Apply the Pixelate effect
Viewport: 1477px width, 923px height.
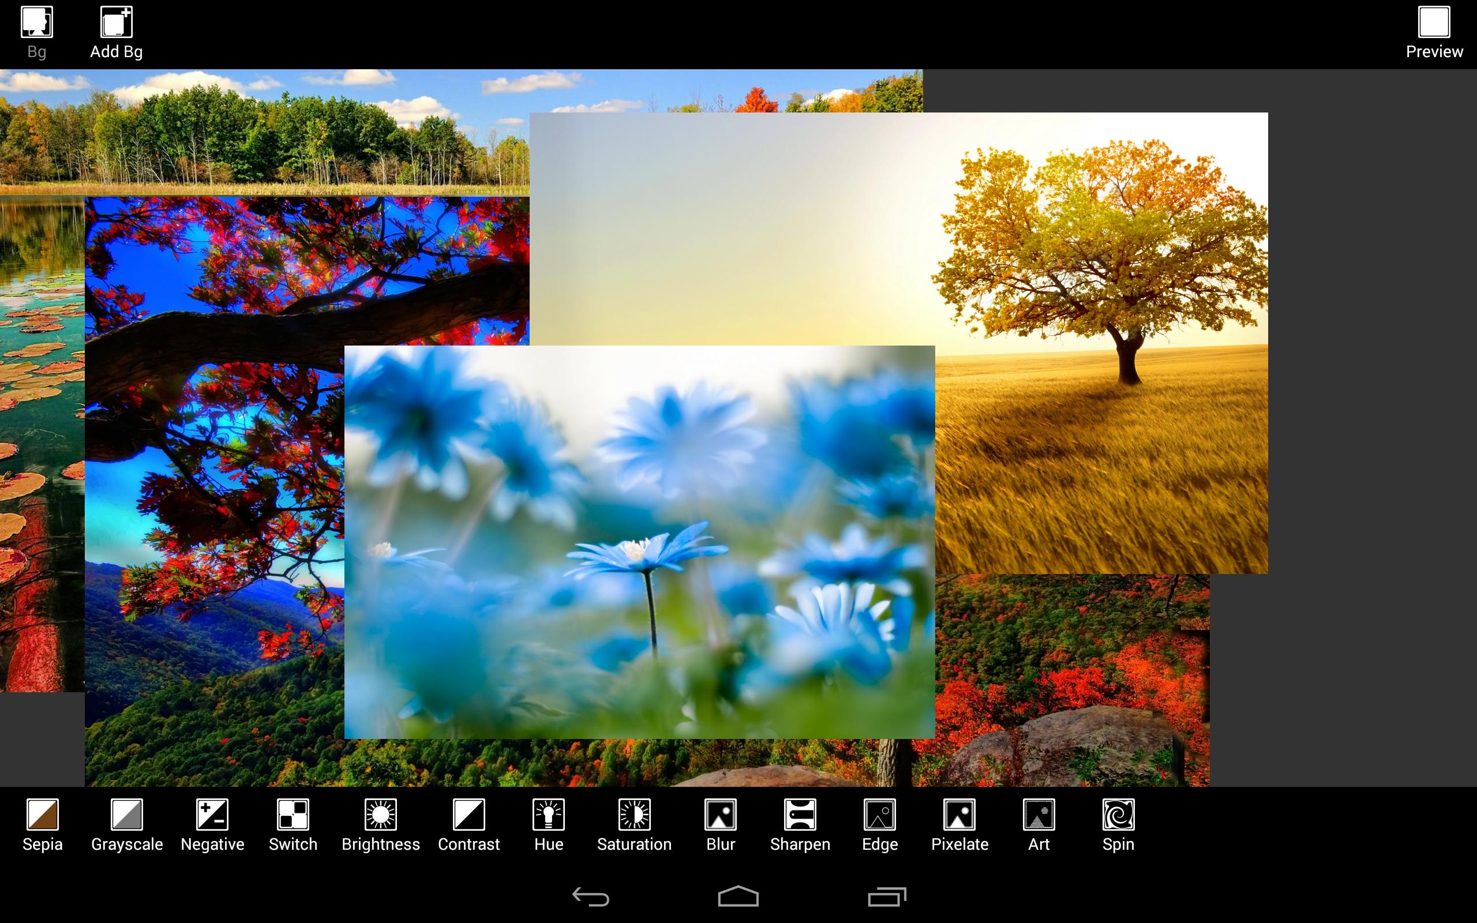pos(959,825)
